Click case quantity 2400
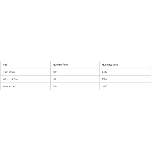Screen dimensions: 152x152 pyautogui.click(x=105, y=72)
